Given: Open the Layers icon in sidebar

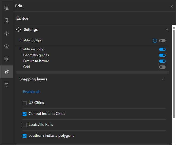Looking at the screenshot, I should (x=6, y=46).
